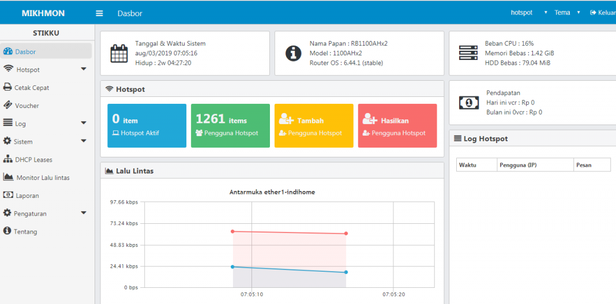This screenshot has width=616, height=304.
Task: Expand the Hotspot sidebar submenu arrow
Action: (x=84, y=69)
